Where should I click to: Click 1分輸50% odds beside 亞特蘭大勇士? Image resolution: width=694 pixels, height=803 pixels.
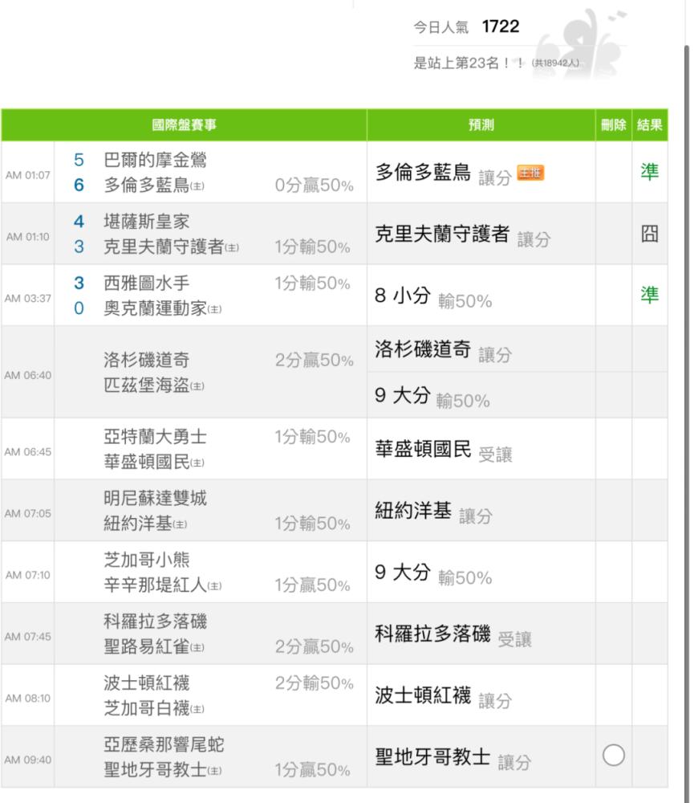coord(312,437)
